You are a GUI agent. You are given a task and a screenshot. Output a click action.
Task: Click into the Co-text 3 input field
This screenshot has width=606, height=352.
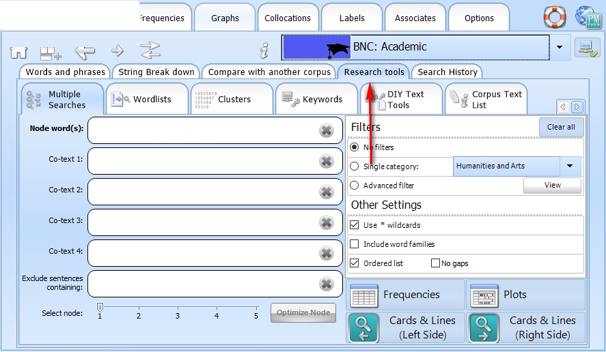tap(215, 222)
